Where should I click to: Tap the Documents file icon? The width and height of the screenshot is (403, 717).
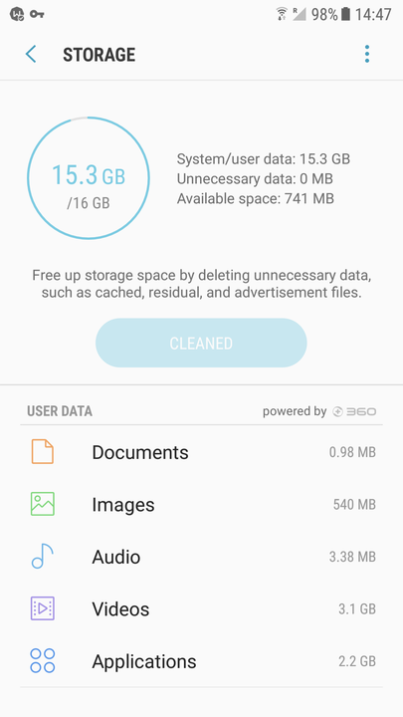point(43,452)
